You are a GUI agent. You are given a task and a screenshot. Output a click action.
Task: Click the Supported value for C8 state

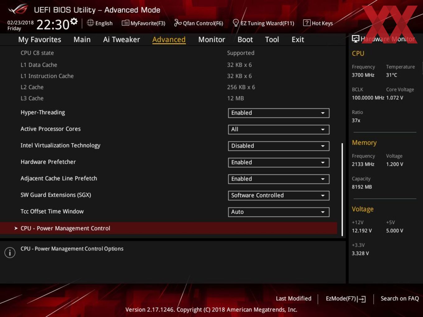241,53
